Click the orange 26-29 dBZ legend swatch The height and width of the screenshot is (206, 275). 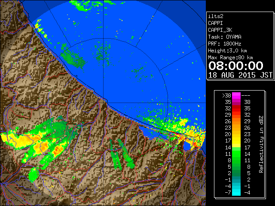[236, 121]
